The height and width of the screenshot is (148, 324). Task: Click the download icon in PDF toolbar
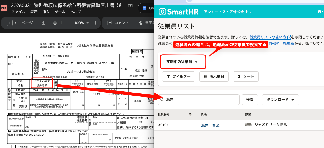[x=44, y=23]
